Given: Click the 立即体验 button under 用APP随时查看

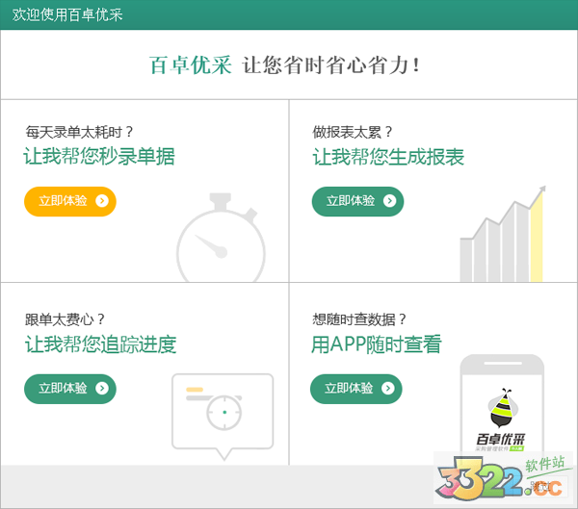Looking at the screenshot, I should click(x=356, y=389).
